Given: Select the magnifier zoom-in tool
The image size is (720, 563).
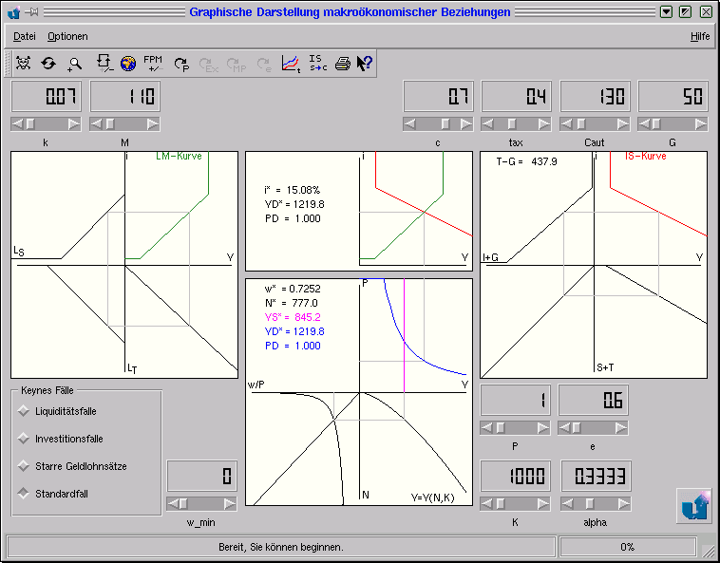Looking at the screenshot, I should 74,64.
